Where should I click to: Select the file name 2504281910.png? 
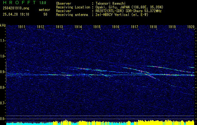16,8
